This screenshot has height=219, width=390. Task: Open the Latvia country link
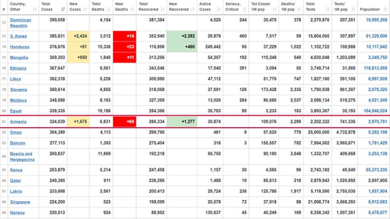(x=16, y=192)
